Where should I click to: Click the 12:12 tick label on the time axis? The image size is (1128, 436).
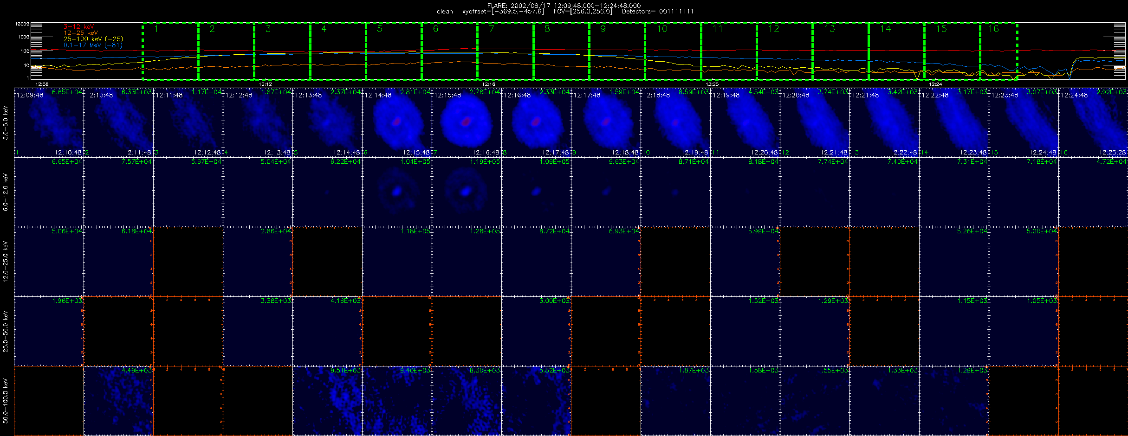265,84
